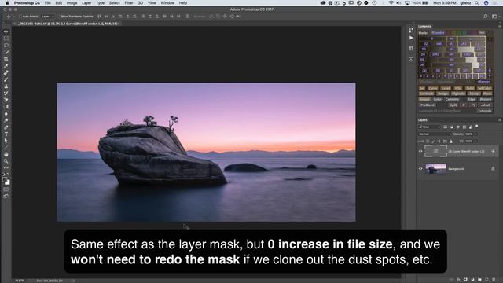
Task: Click the L5 Curve layer thumbnail
Action: pyautogui.click(x=435, y=151)
